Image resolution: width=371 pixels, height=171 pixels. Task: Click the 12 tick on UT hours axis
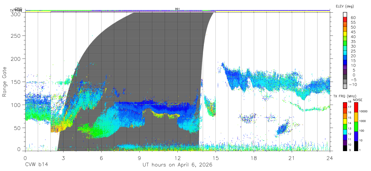177,158
